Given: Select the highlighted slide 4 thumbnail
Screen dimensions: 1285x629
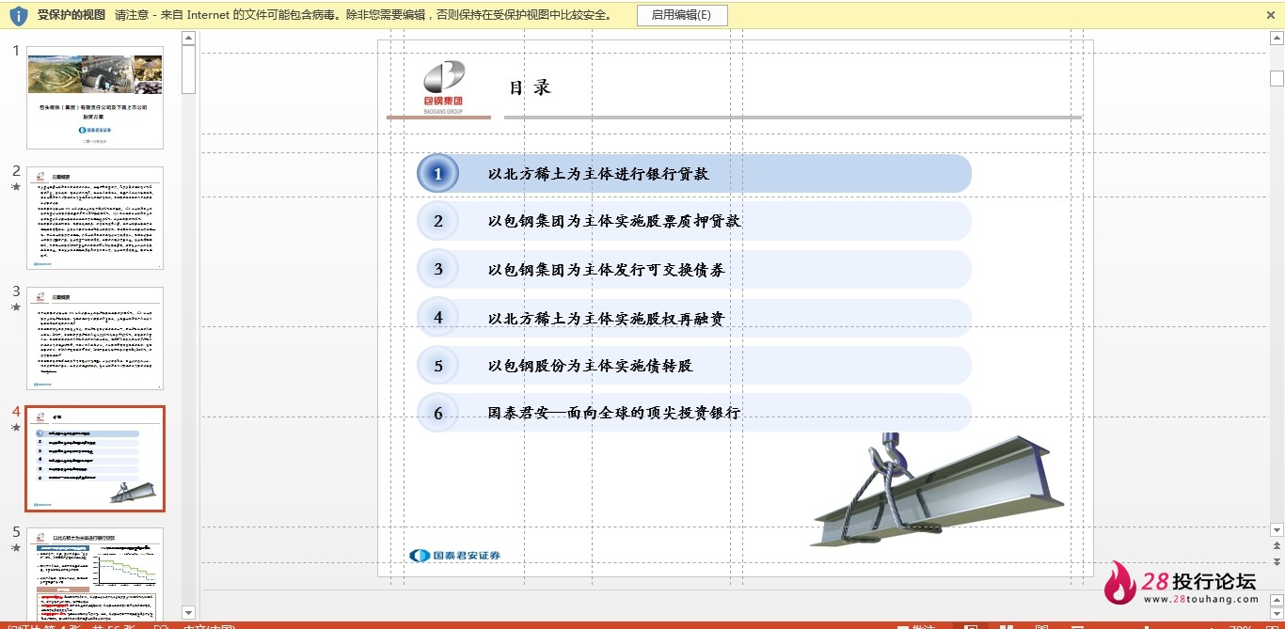Looking at the screenshot, I should tap(95, 459).
